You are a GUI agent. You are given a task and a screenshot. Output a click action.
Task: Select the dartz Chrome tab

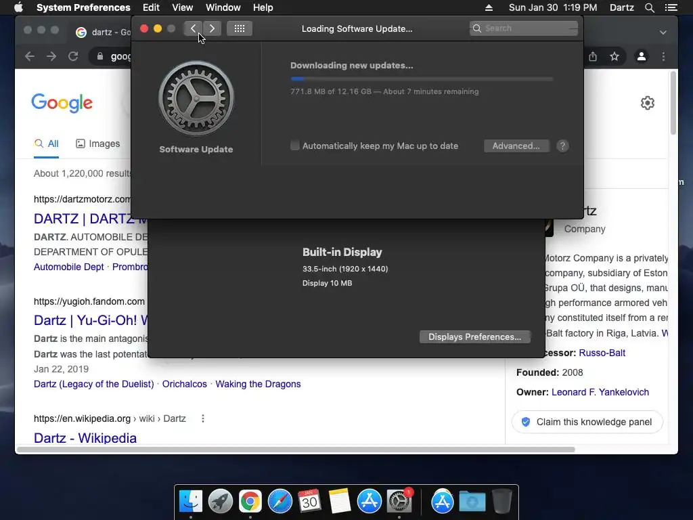(x=103, y=32)
